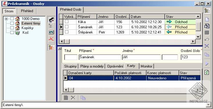Click the Jméno field containing Jiří
The width and height of the screenshot is (213, 109).
point(141,57)
